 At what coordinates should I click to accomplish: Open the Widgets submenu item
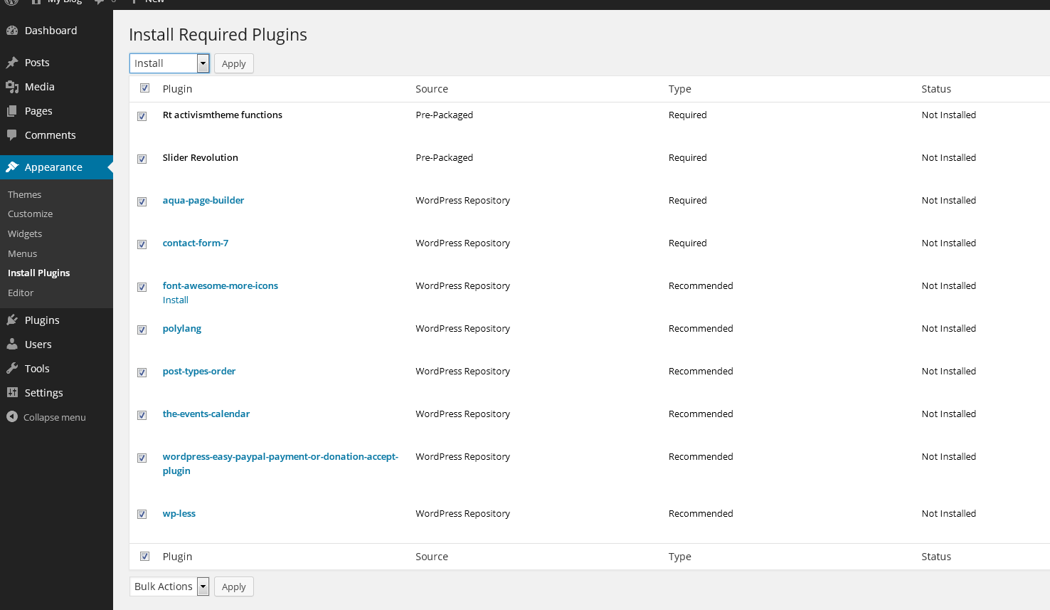coord(25,233)
